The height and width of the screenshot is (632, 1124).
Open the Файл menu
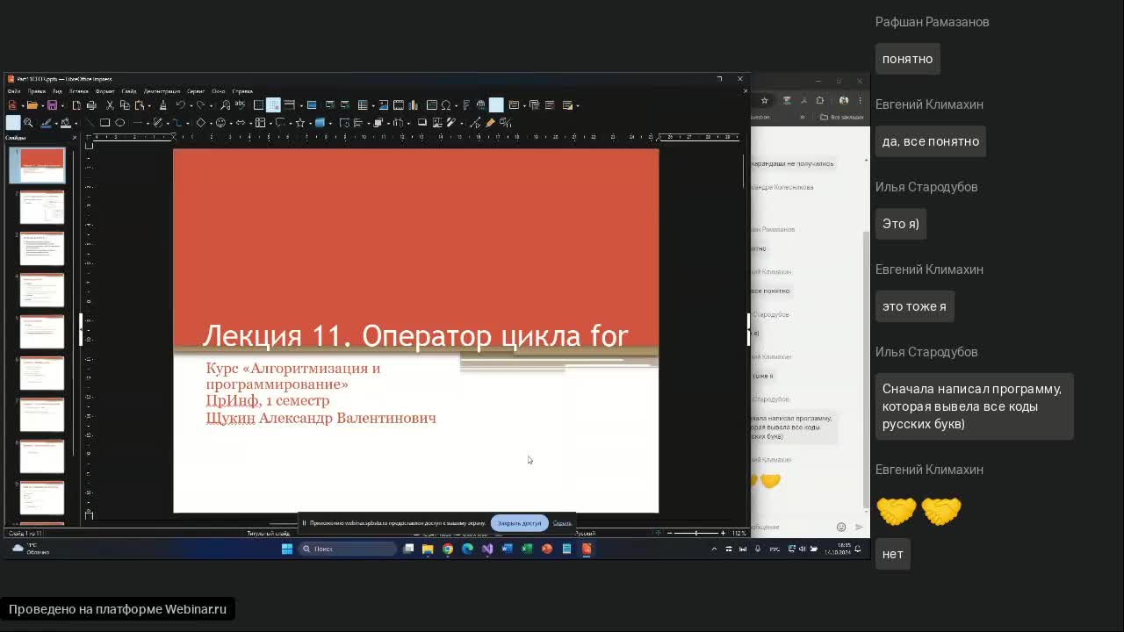(x=14, y=91)
